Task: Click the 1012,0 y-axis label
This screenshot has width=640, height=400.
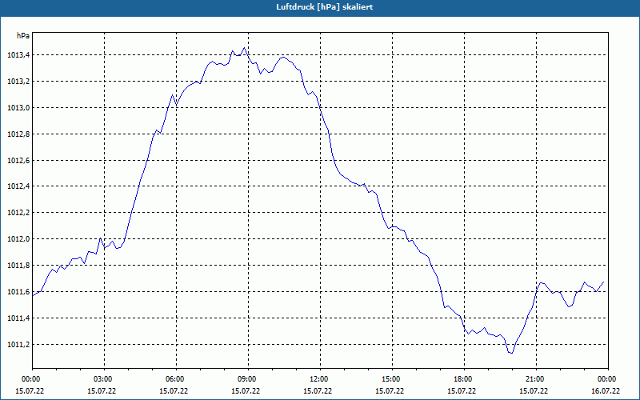Action: coord(18,239)
